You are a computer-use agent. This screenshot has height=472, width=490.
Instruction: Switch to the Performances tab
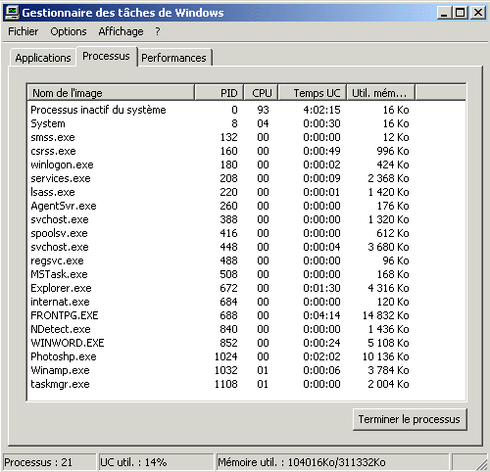tap(174, 58)
